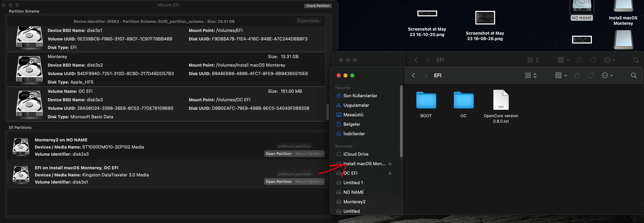Open the More actions menu in front Finder window
Viewport: 644px width, 223px height.
pyautogui.click(x=608, y=75)
